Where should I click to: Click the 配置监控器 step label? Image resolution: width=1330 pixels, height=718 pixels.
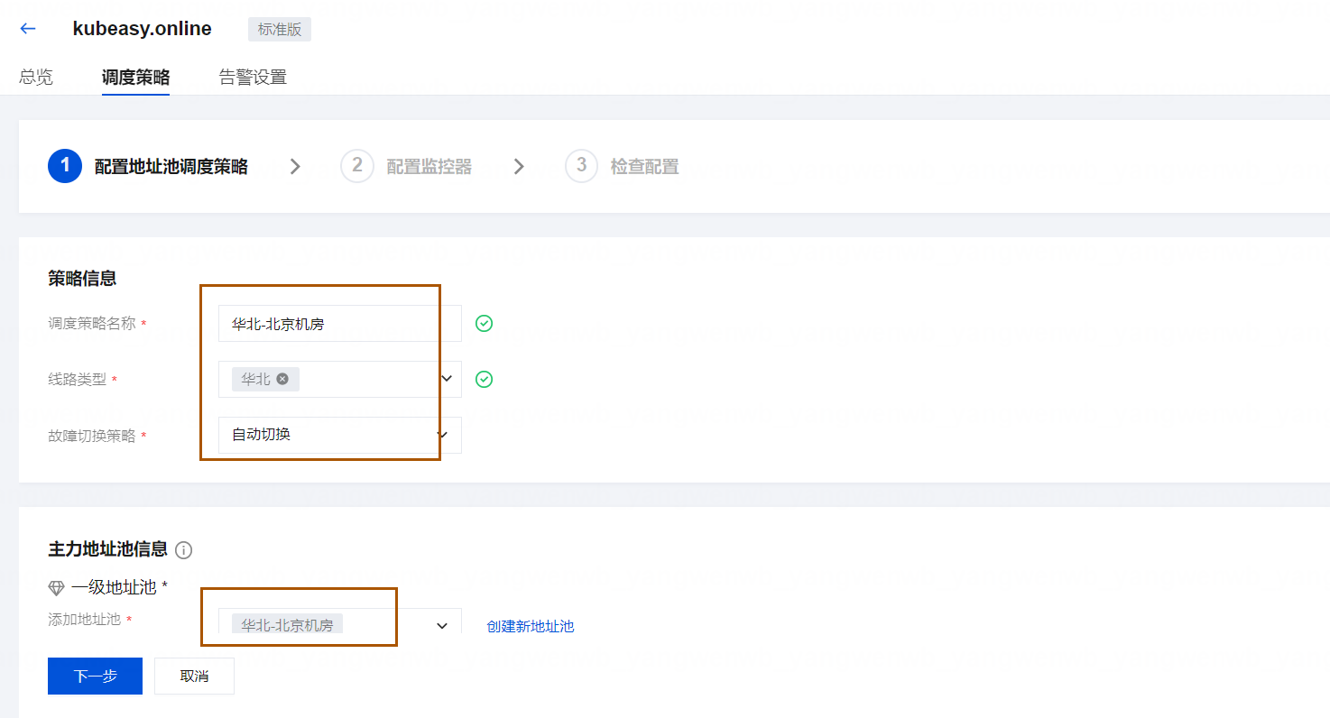429,167
